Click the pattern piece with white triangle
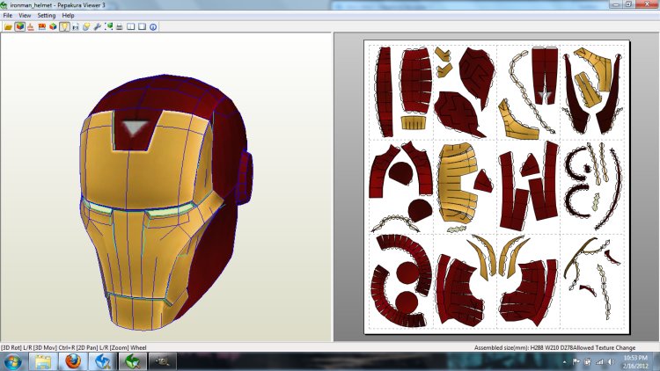The height and width of the screenshot is (371, 660). tap(545, 76)
